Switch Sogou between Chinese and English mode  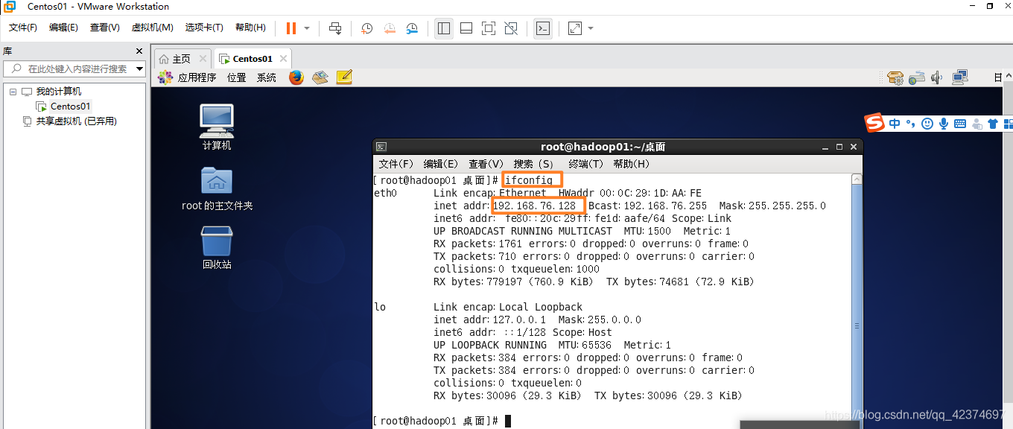pyautogui.click(x=894, y=123)
